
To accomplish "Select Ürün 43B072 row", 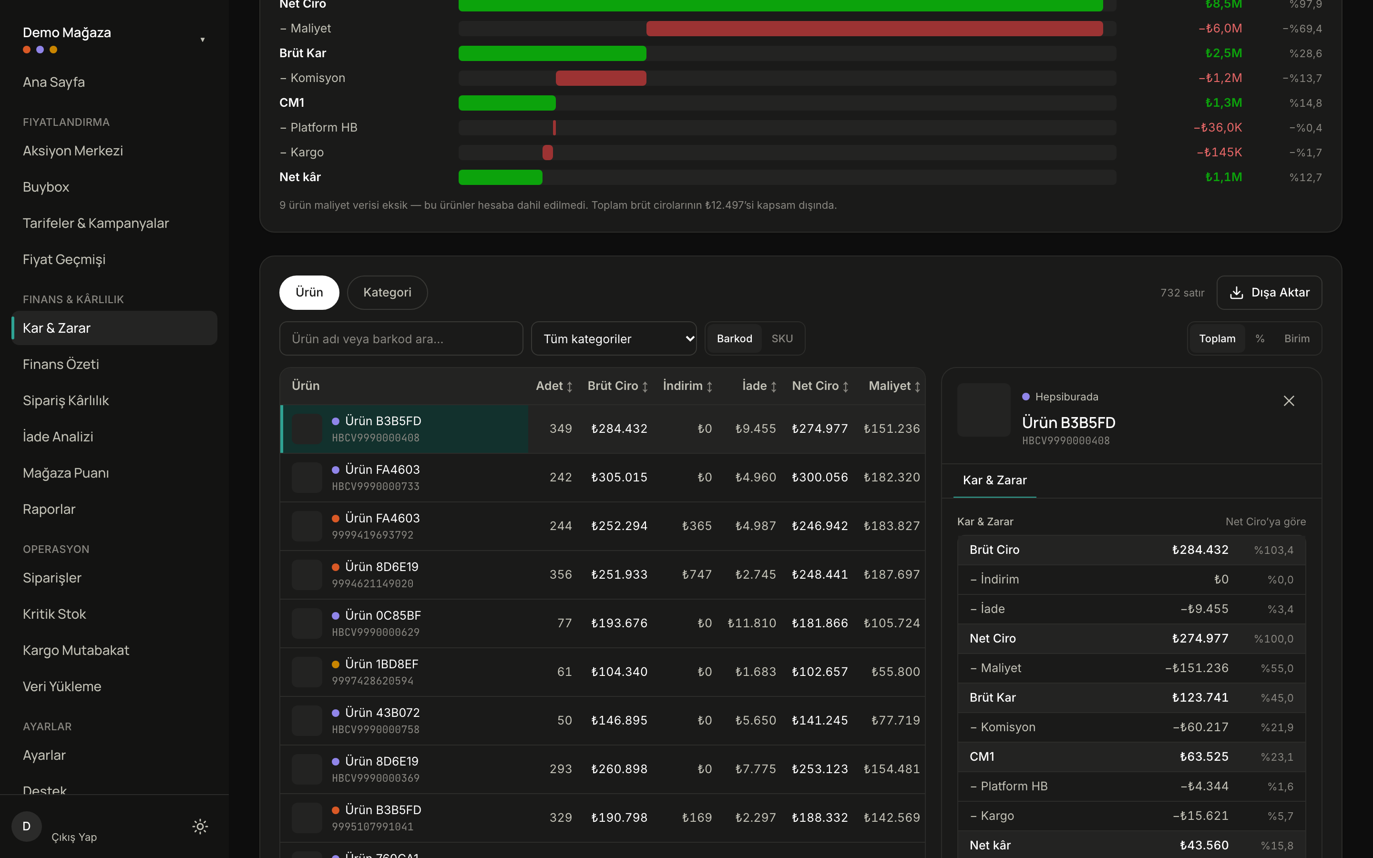I will tap(603, 721).
